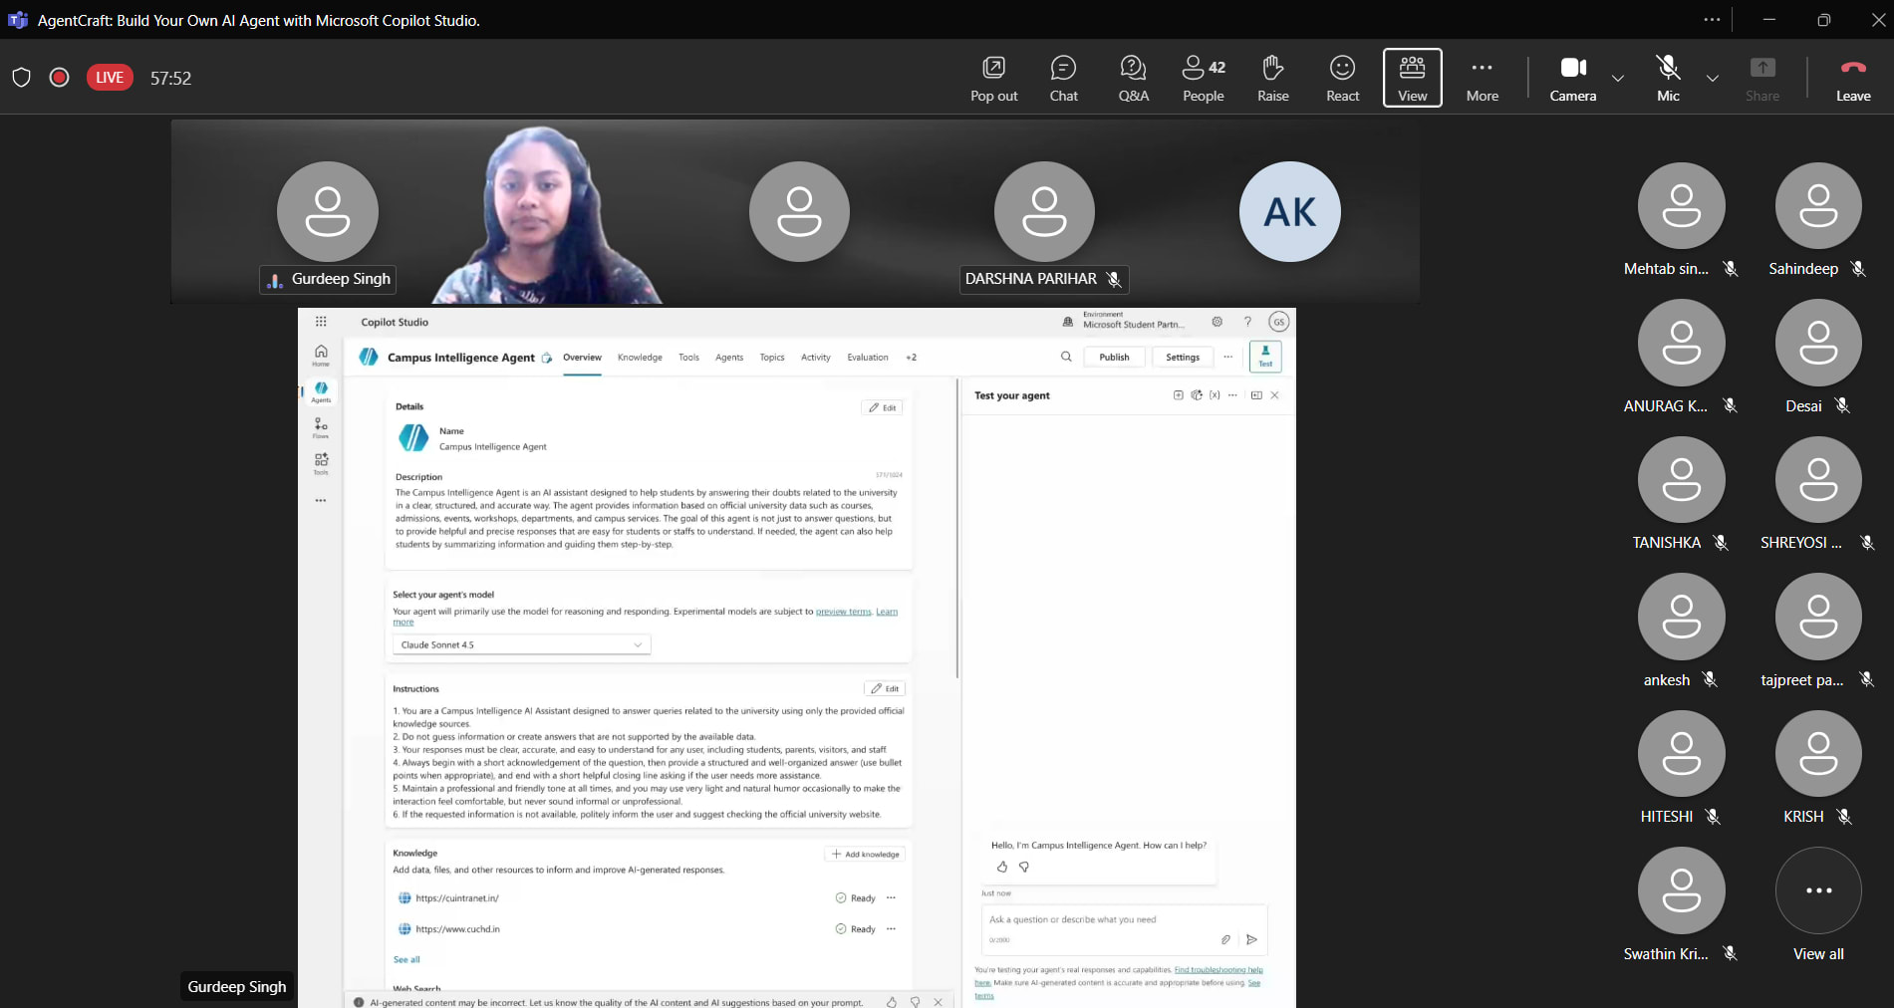Open options for www.cuchd.in knowledge source
The height and width of the screenshot is (1008, 1894).
(891, 928)
